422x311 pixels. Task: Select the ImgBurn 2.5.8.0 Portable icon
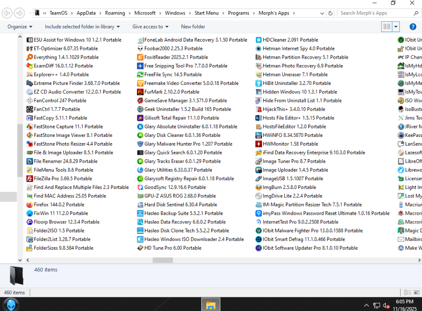[258, 187]
